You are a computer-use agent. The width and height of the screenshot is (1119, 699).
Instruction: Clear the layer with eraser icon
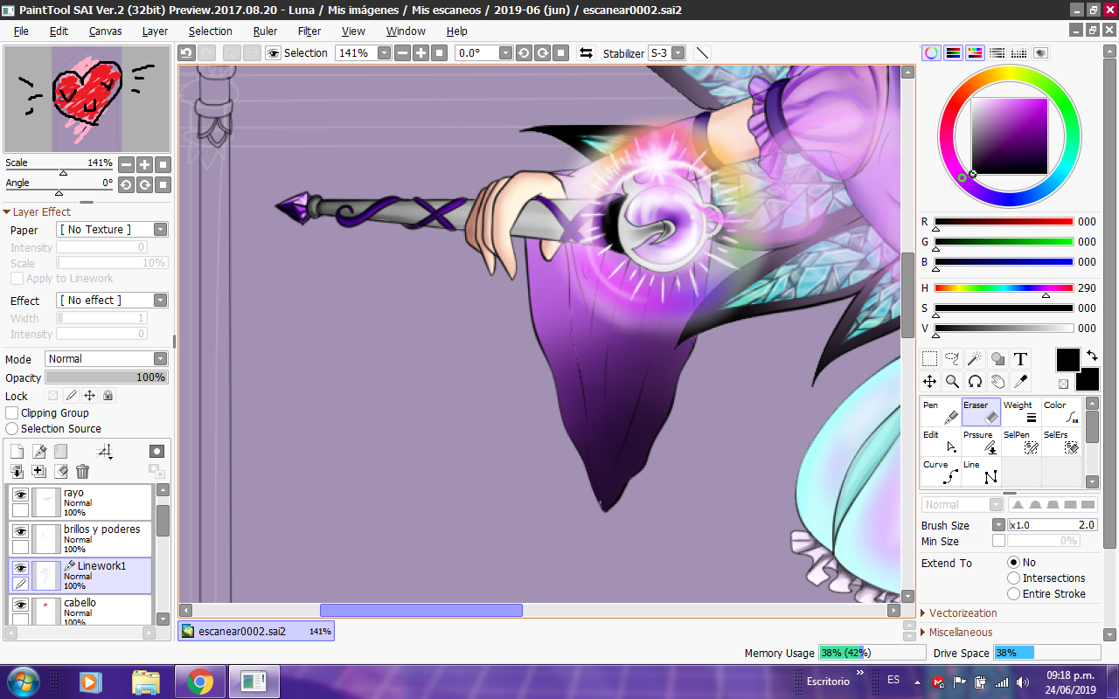pos(60,472)
